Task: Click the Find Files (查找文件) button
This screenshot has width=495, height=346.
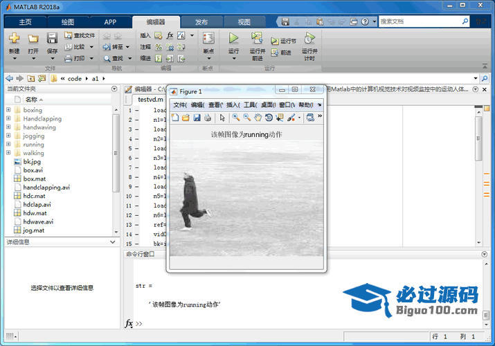Action: coord(79,35)
